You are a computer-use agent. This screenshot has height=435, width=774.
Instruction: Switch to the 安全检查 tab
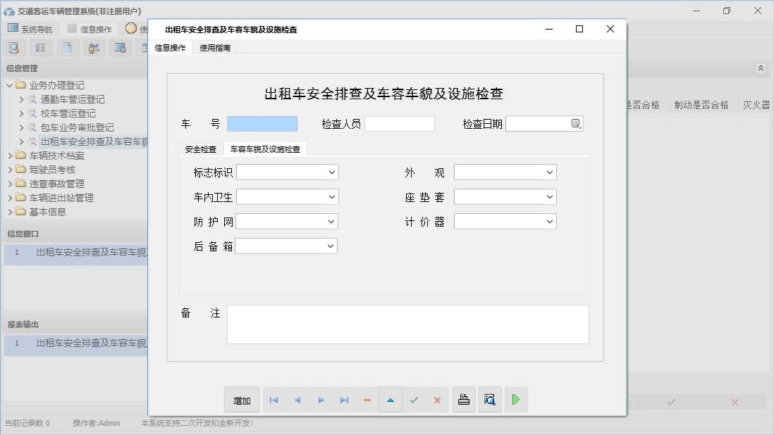(200, 149)
